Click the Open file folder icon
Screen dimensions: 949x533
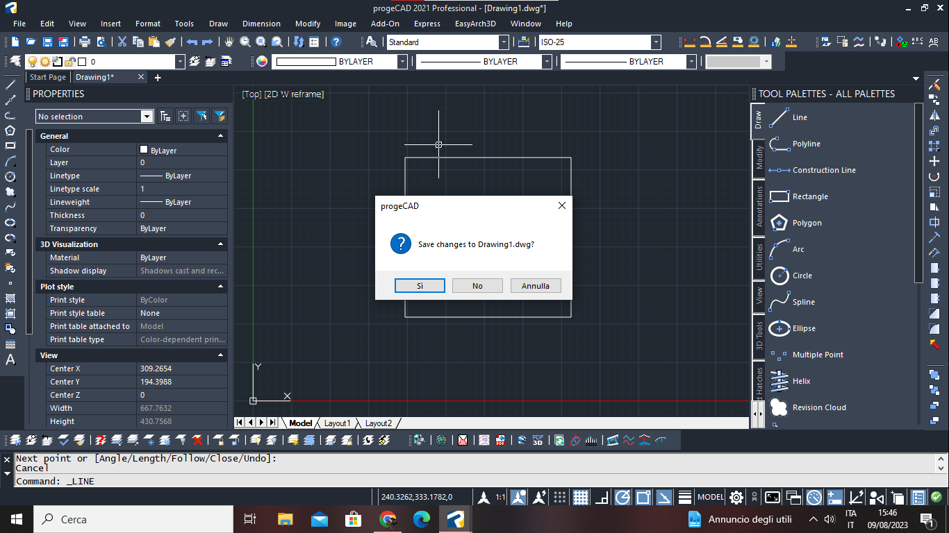tap(31, 42)
